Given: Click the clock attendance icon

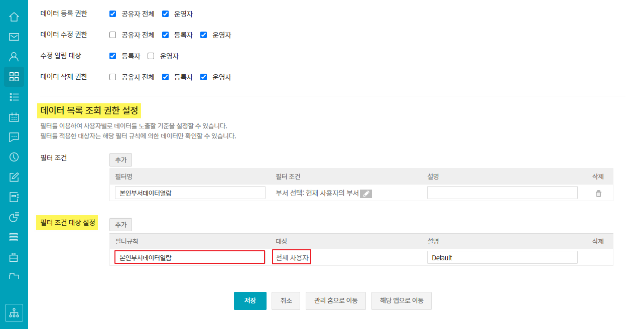Looking at the screenshot, I should (14, 157).
